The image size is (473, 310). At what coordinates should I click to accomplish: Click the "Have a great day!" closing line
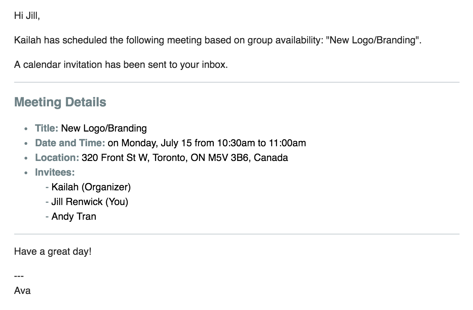(53, 252)
